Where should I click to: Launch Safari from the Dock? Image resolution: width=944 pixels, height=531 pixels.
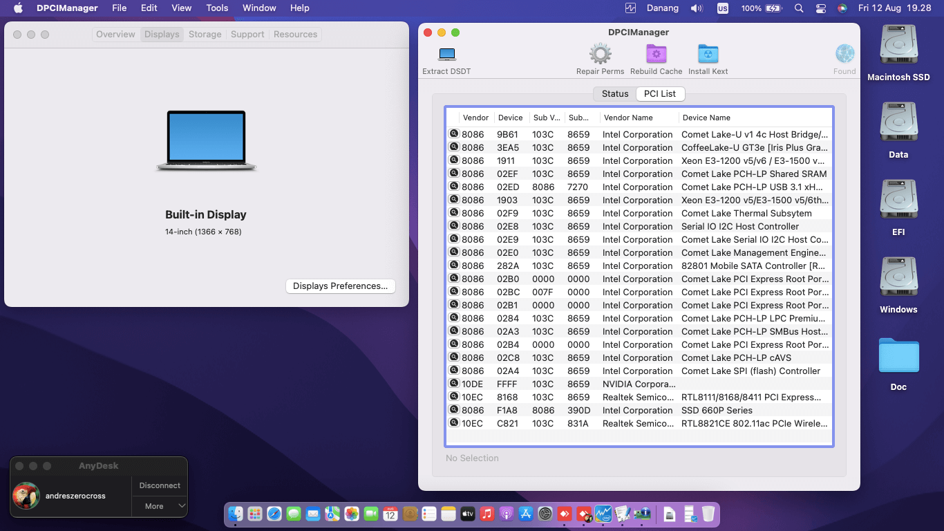(x=274, y=514)
